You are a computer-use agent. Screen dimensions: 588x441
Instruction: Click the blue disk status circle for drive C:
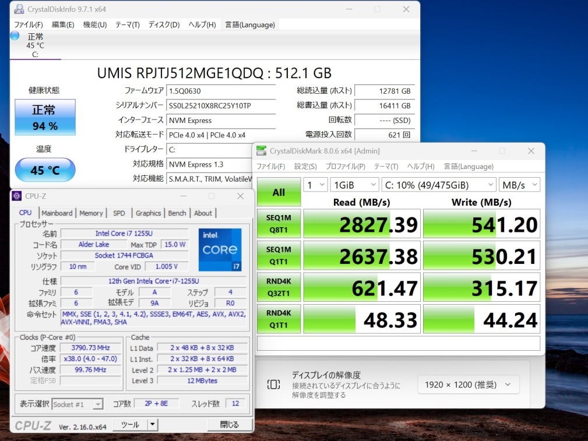15,36
